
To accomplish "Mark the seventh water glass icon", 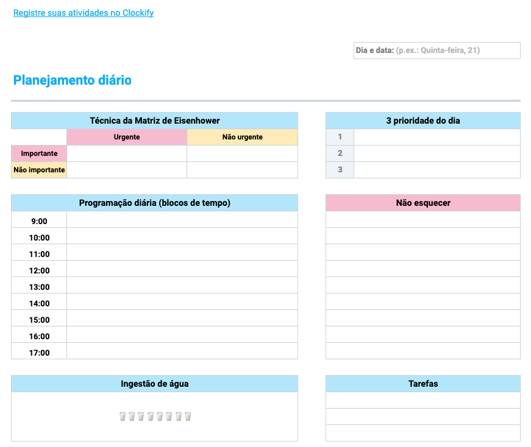I will 178,417.
